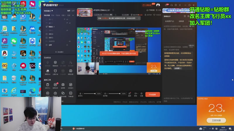The height and width of the screenshot is (131, 234).
Task: Open the 主播口袋 pocket icon
Action: (55, 72)
